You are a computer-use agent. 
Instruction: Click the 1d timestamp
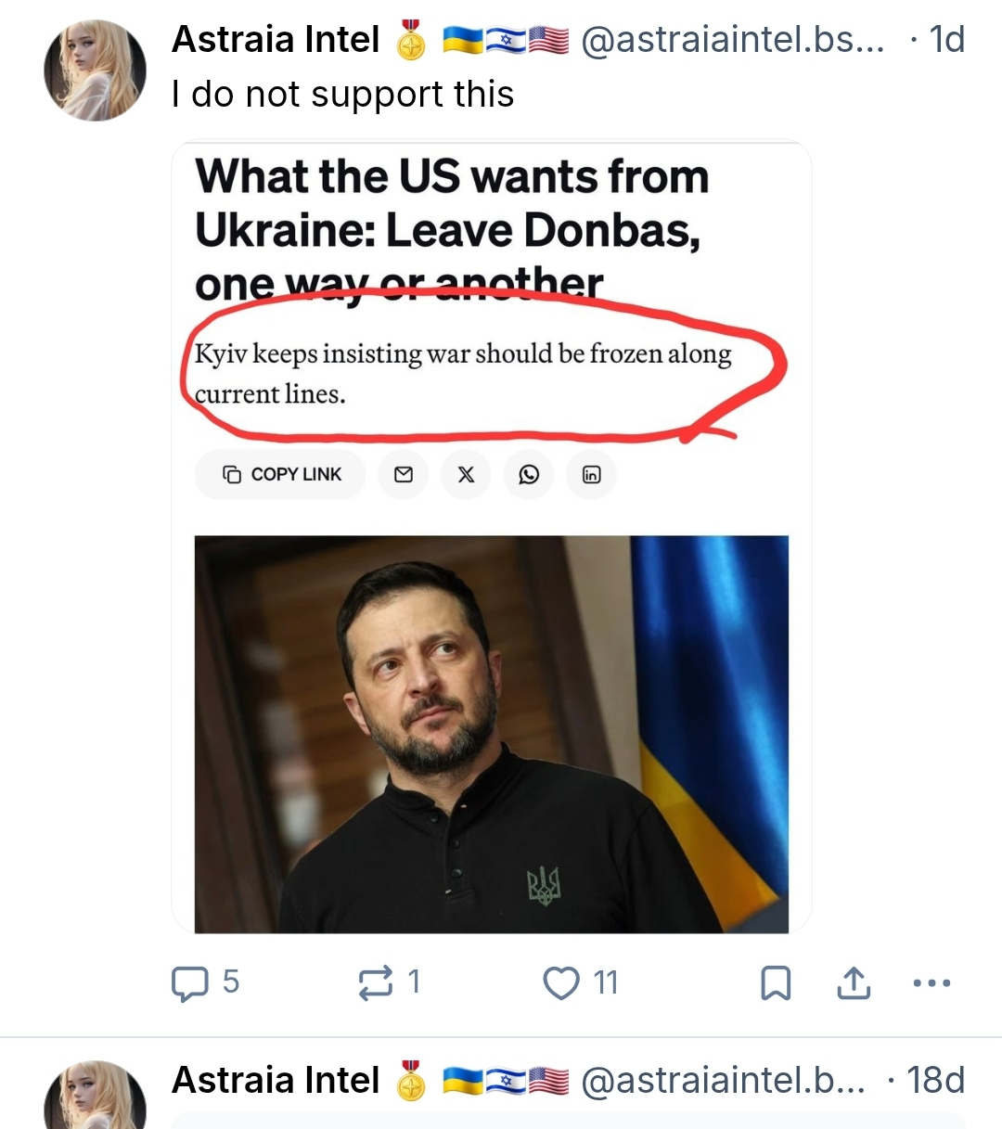(x=946, y=40)
